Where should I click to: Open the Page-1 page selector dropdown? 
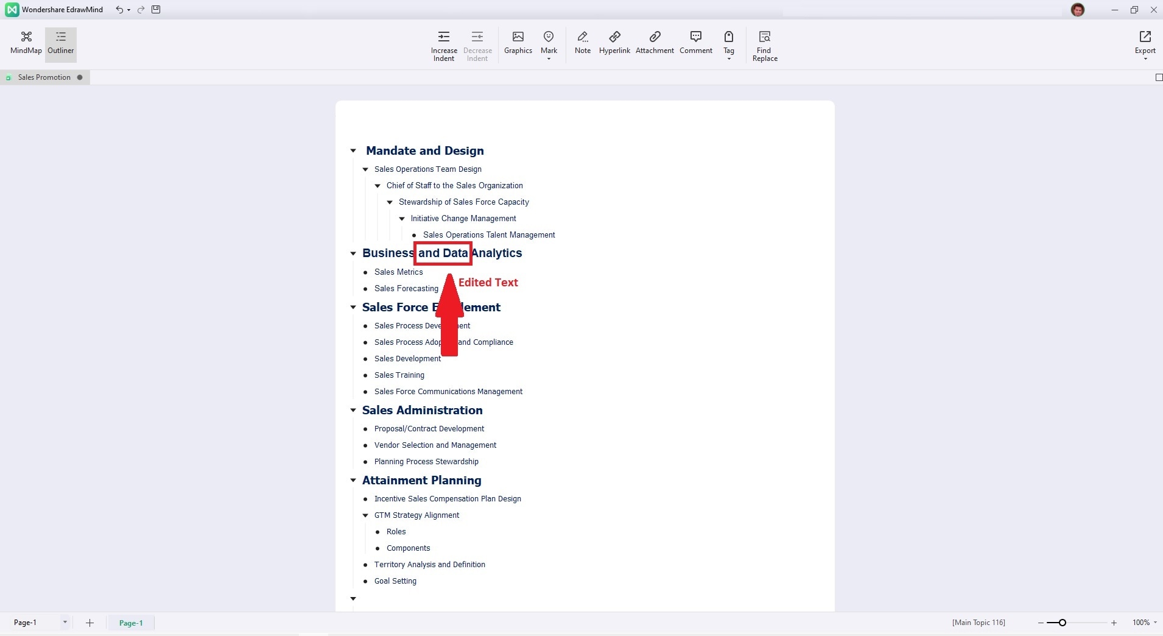[x=65, y=622]
